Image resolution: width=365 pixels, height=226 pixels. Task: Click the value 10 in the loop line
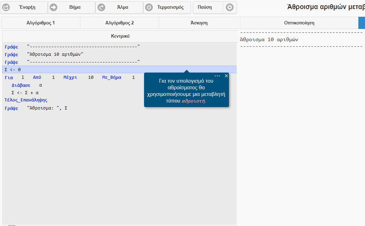pyautogui.click(x=91, y=77)
